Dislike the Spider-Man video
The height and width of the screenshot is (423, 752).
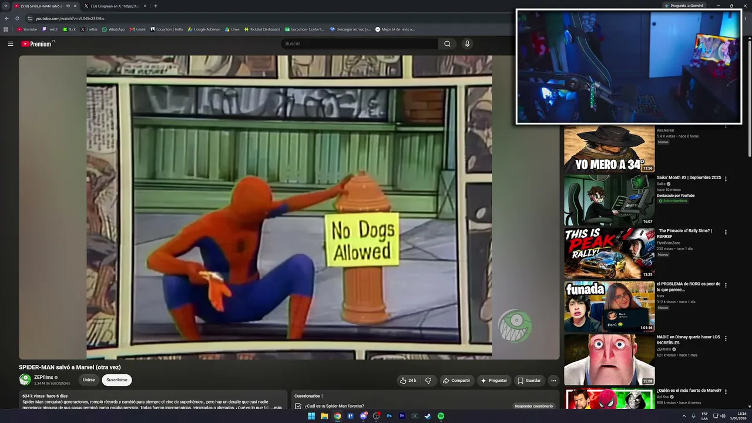tap(428, 380)
